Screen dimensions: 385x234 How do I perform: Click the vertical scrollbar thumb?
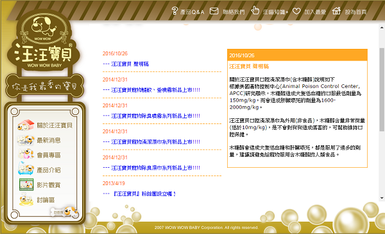pyautogui.click(x=382, y=90)
